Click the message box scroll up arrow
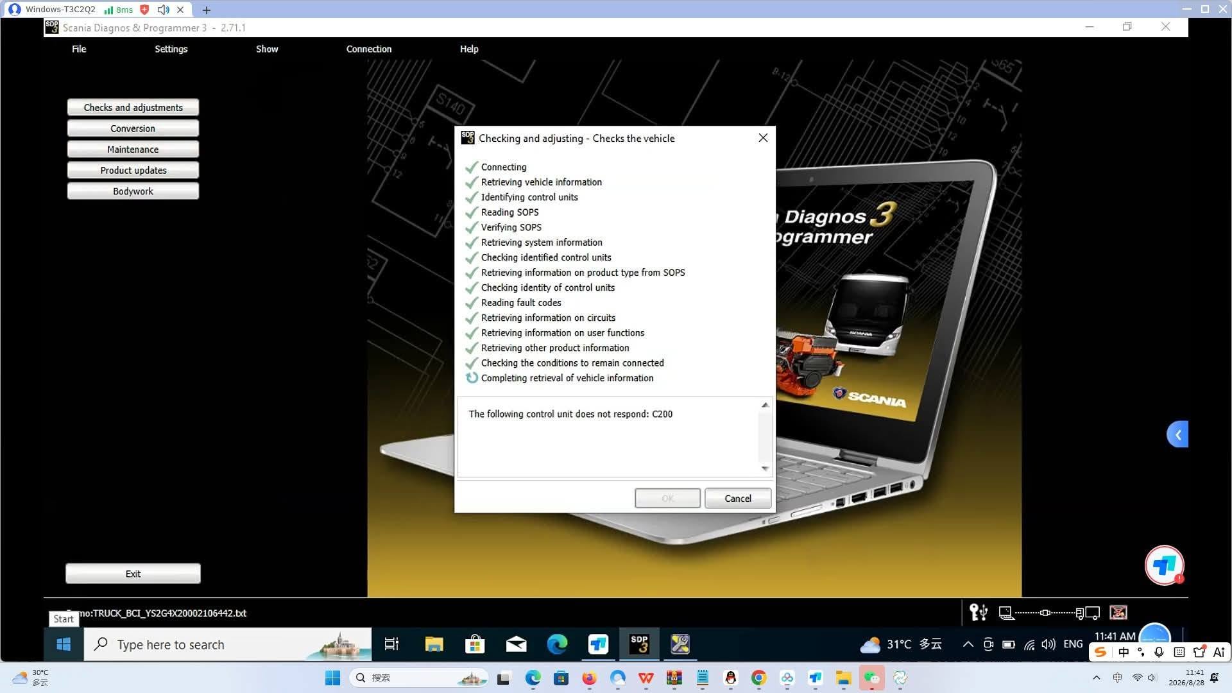 click(765, 405)
